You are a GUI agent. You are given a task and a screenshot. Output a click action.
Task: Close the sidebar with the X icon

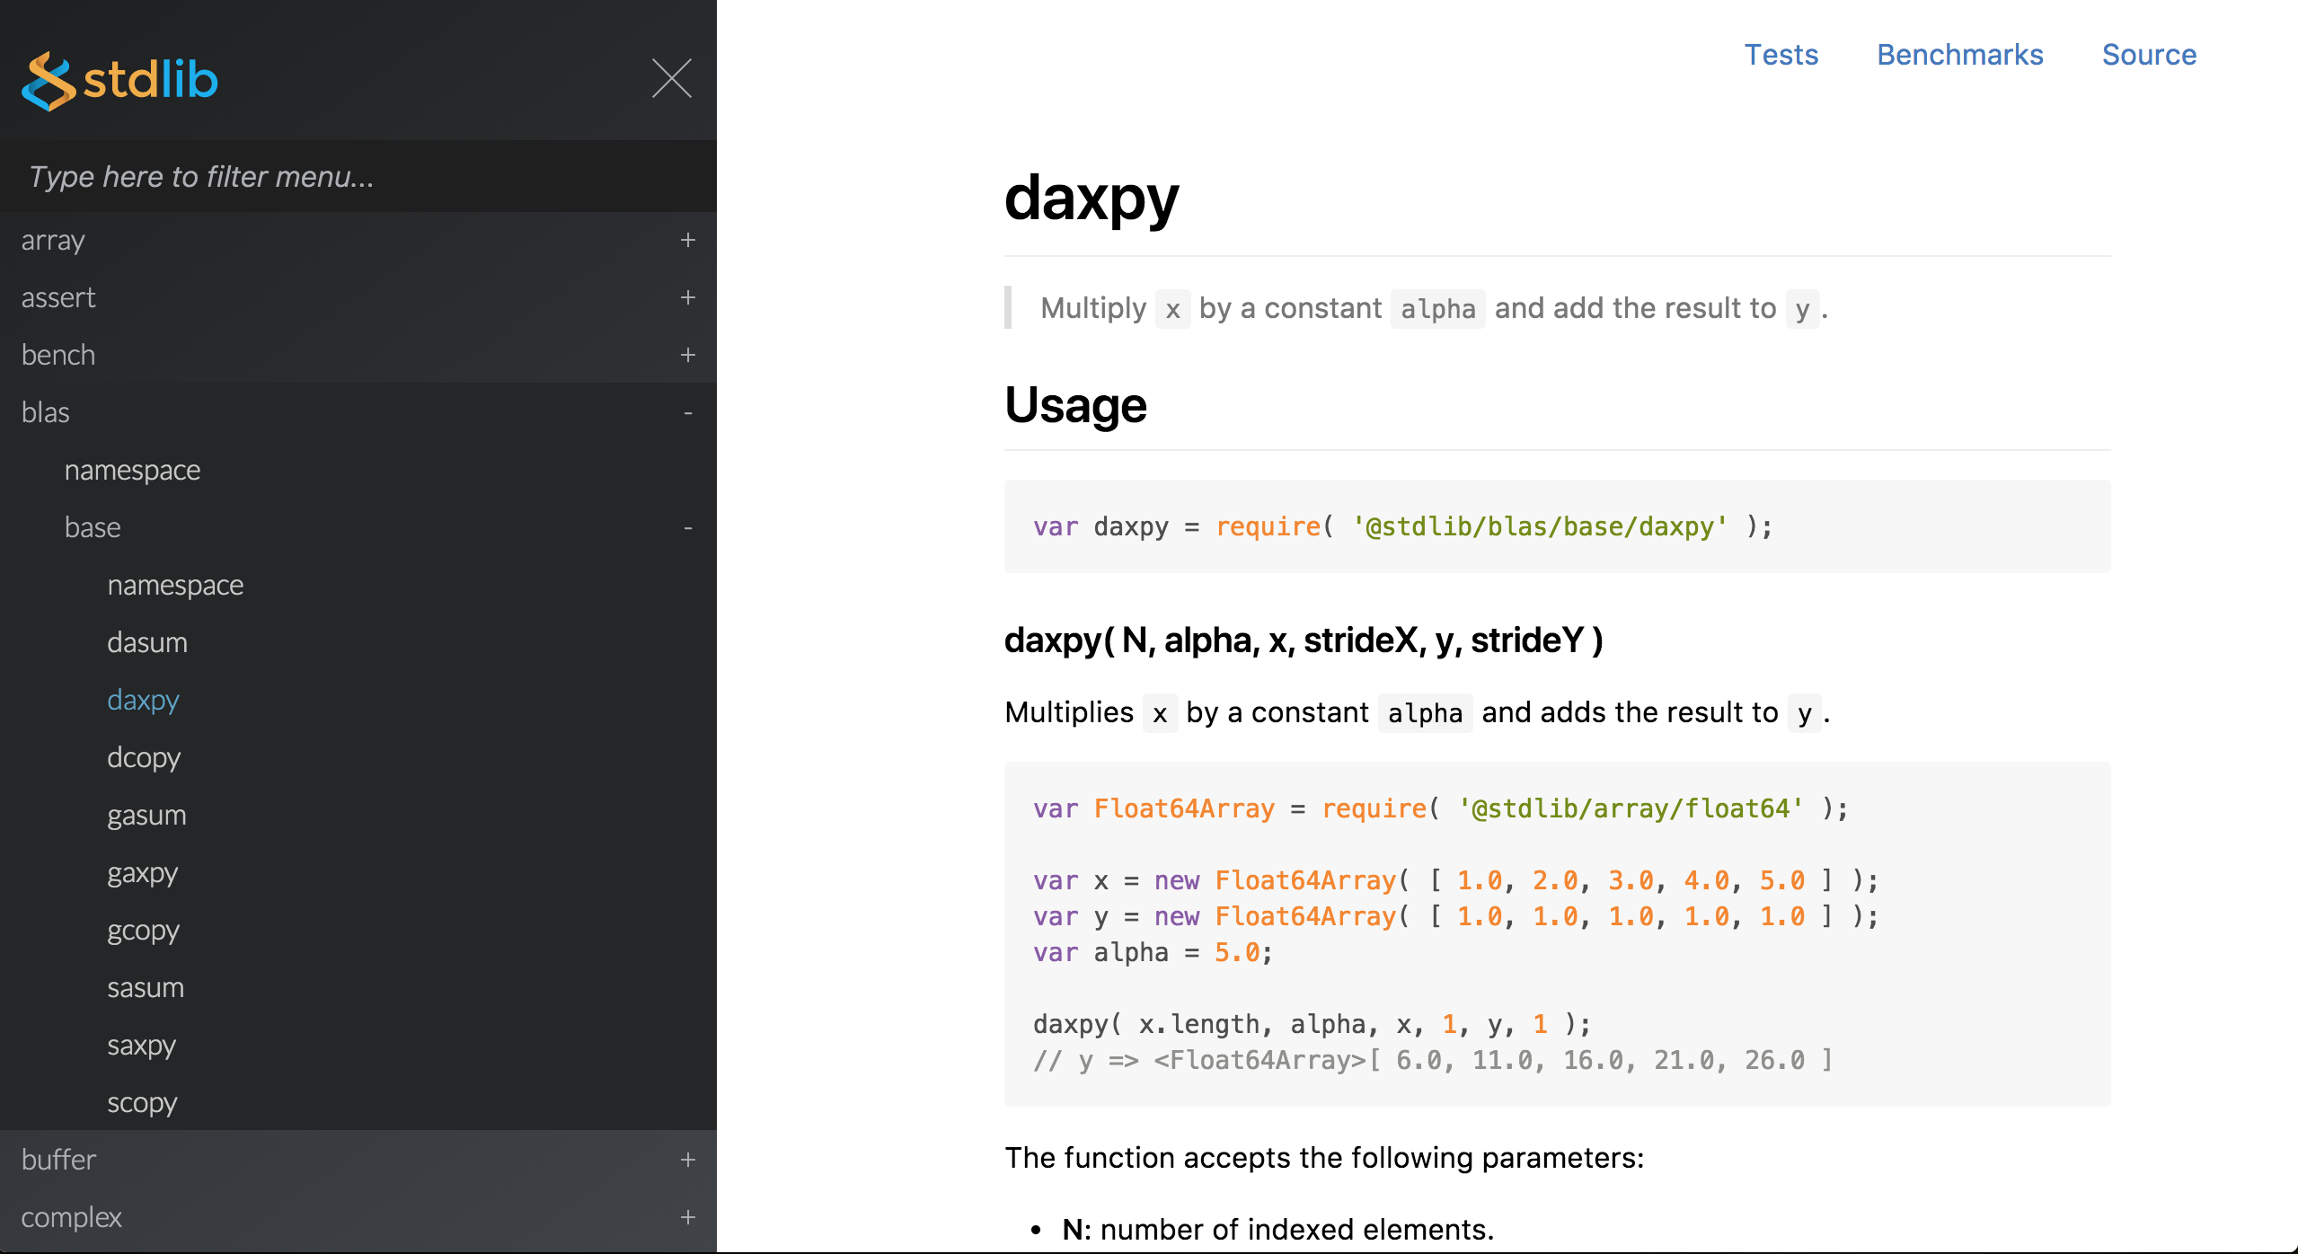672,78
